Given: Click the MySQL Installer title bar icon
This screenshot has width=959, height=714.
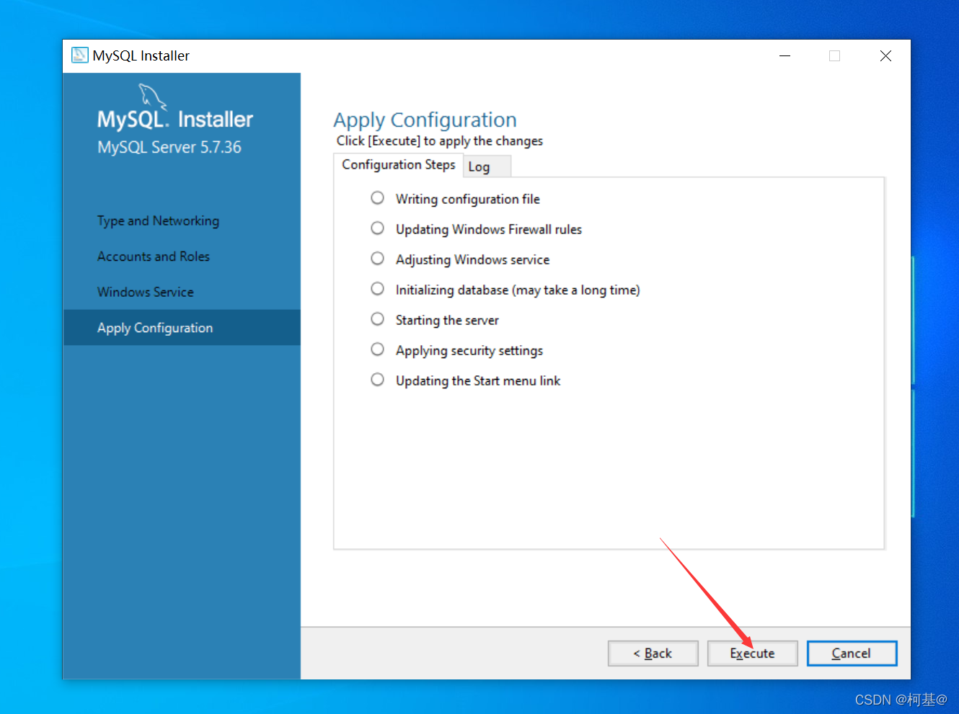Looking at the screenshot, I should [x=79, y=55].
